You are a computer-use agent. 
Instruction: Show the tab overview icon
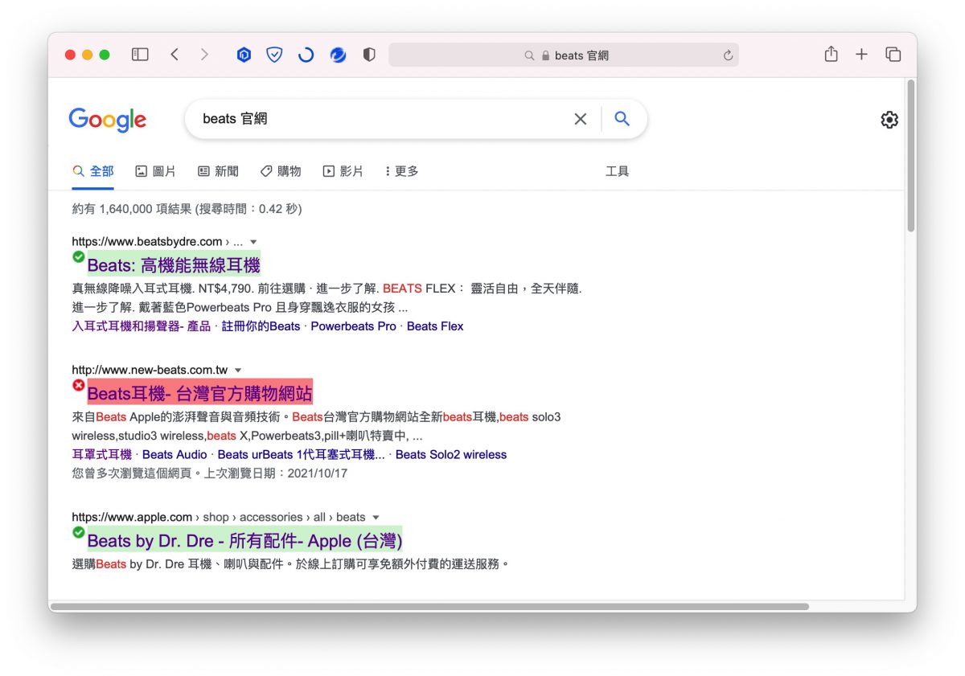(893, 55)
